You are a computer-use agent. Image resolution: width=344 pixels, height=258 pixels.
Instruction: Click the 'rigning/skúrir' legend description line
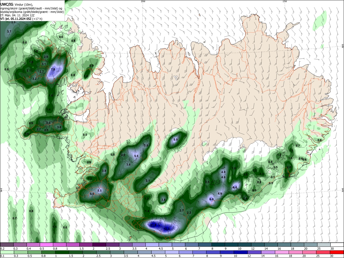32,8
